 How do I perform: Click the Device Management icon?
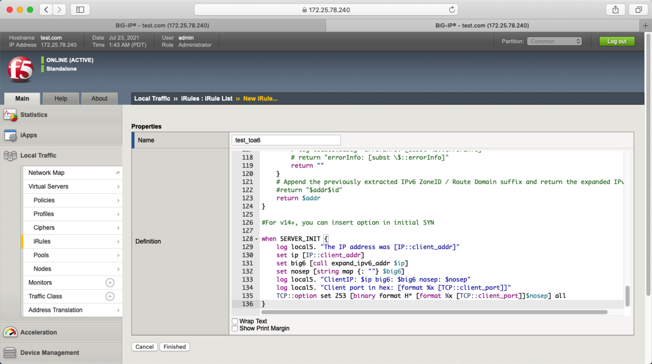coord(10,353)
